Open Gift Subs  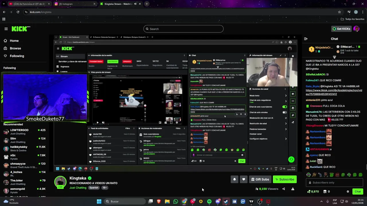click(260, 179)
